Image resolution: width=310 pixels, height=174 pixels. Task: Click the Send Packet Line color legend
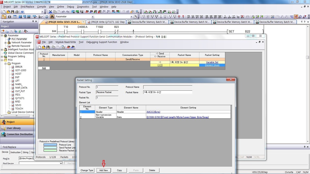(50, 148)
